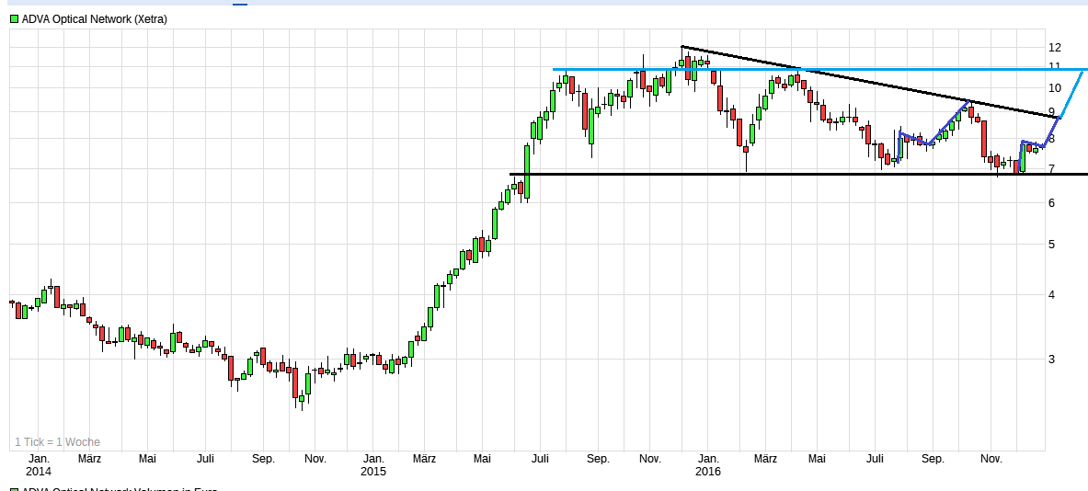Click the black horizontal support line
Viewport: 1088px width, 491px height.
click(x=798, y=174)
